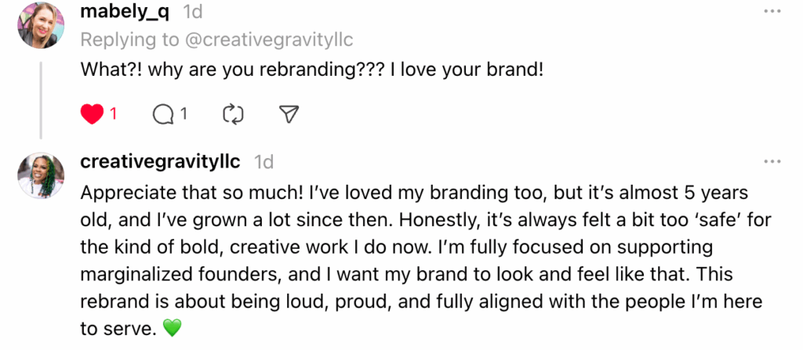Click the reply speech bubble icon
This screenshot has height=350, width=803.
tap(163, 114)
